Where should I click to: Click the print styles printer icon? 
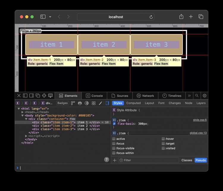[x=80, y=103]
